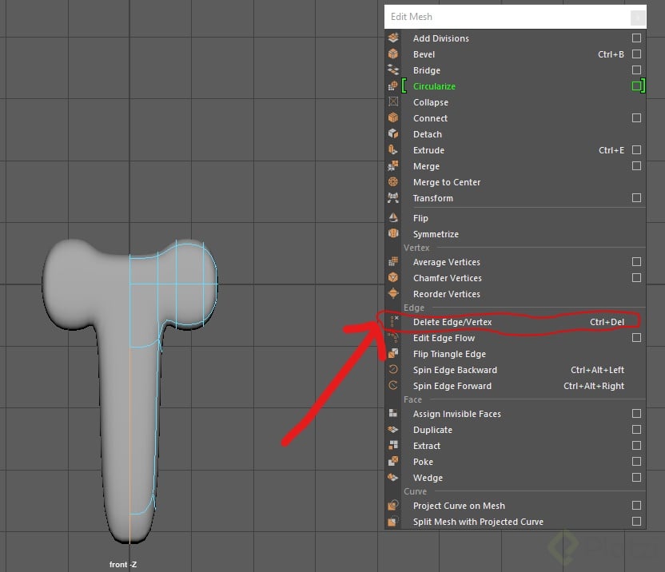Click the Project Curve on Mesh icon
This screenshot has height=572, width=665.
click(393, 506)
